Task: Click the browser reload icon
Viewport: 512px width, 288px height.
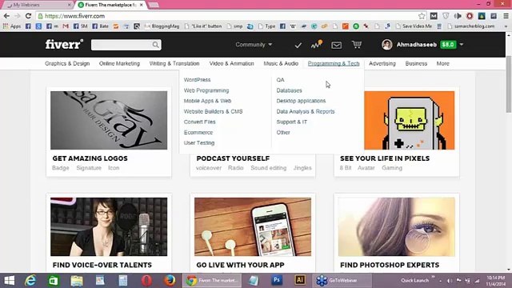Action: (x=29, y=16)
